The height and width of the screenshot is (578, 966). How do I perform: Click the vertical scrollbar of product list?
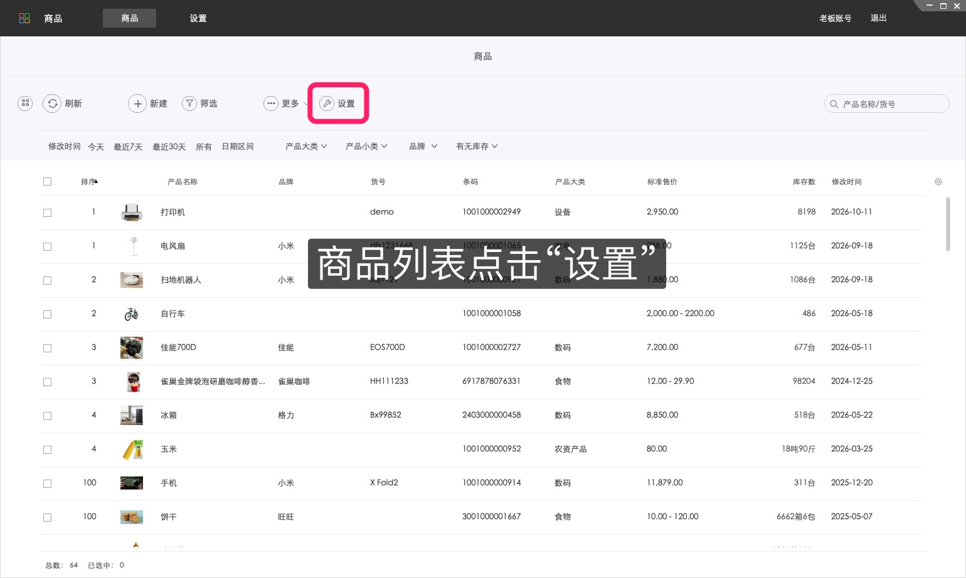(x=948, y=224)
